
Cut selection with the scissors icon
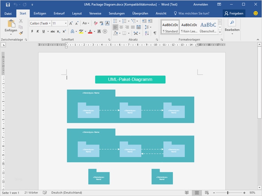point(21,21)
